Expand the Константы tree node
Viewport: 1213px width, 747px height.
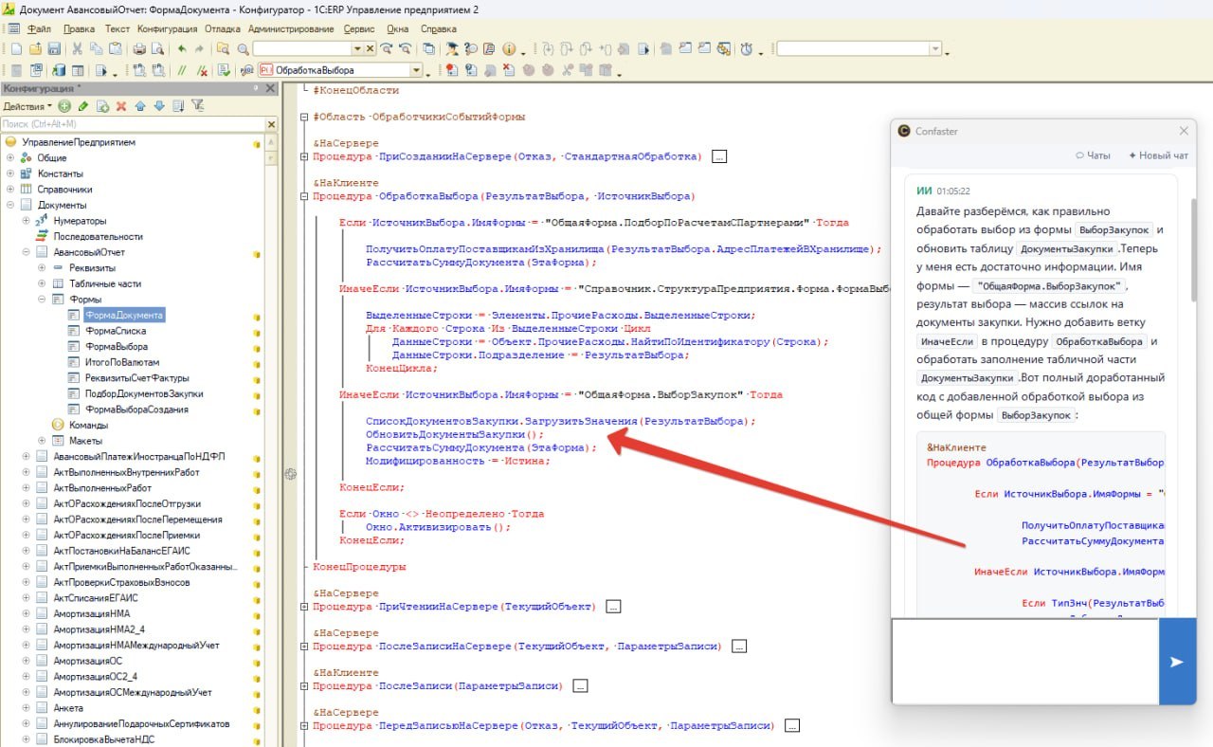pos(10,173)
